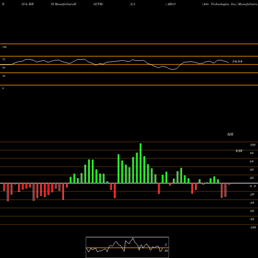Image resolution: width=258 pixels, height=258 pixels.
Task: Click the RSI value label 54.64
Action: (x=237, y=61)
